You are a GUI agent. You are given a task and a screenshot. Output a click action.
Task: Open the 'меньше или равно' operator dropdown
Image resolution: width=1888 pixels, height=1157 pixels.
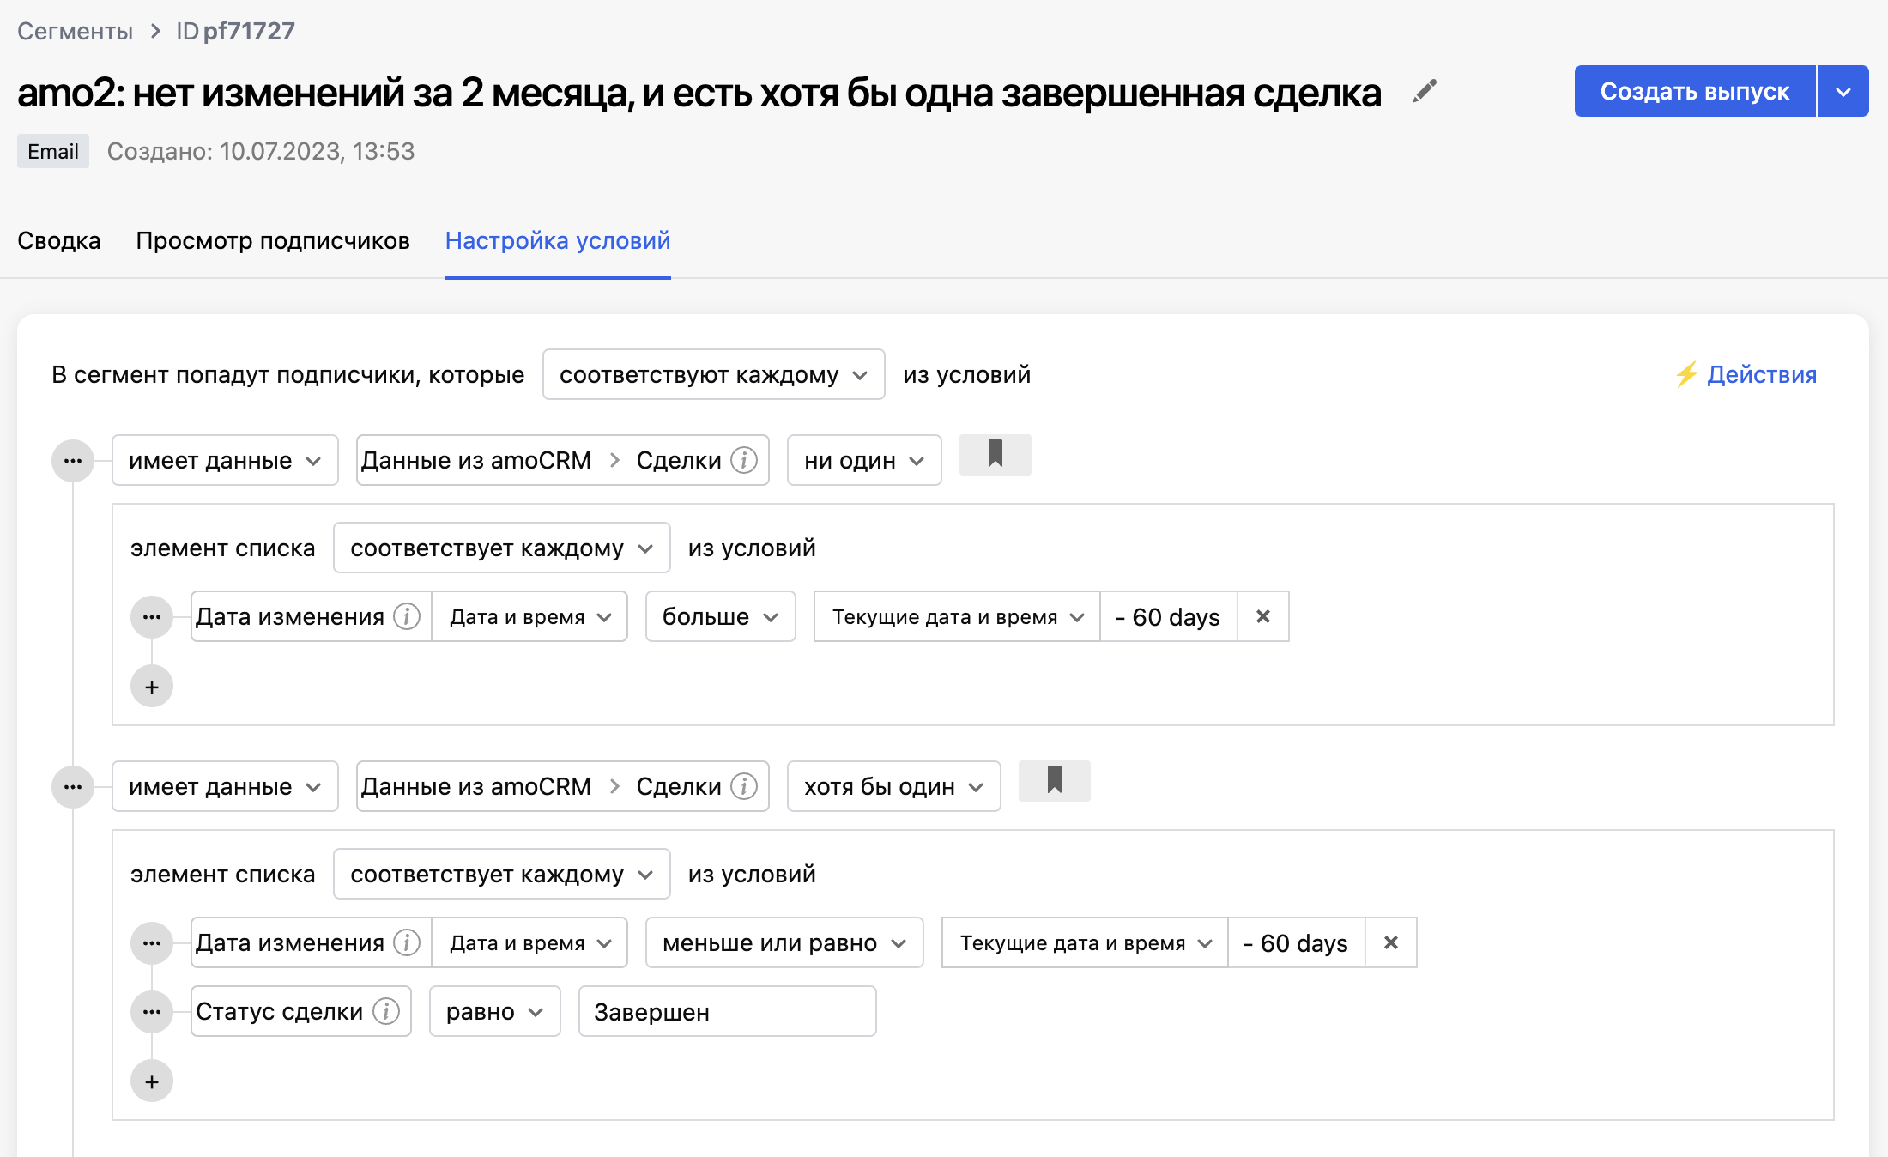tap(784, 942)
